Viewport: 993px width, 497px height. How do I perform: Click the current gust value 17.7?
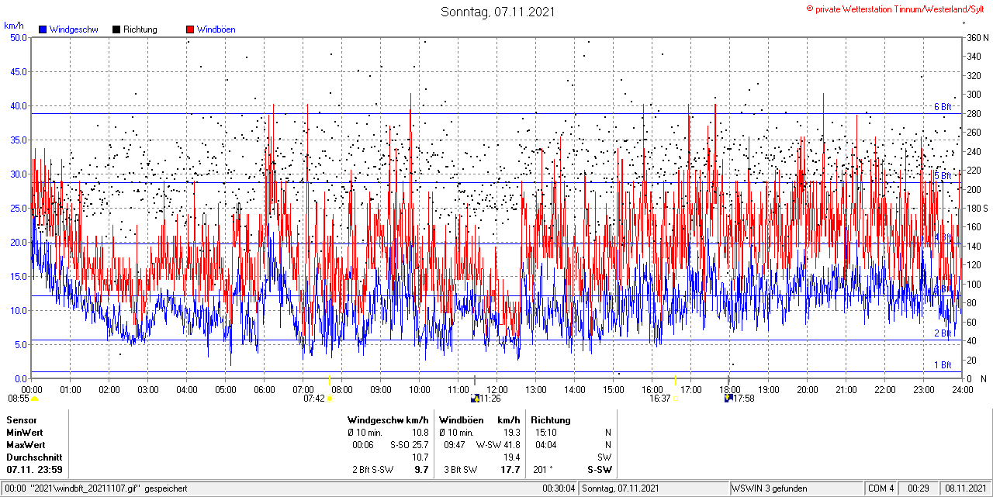pyautogui.click(x=510, y=469)
